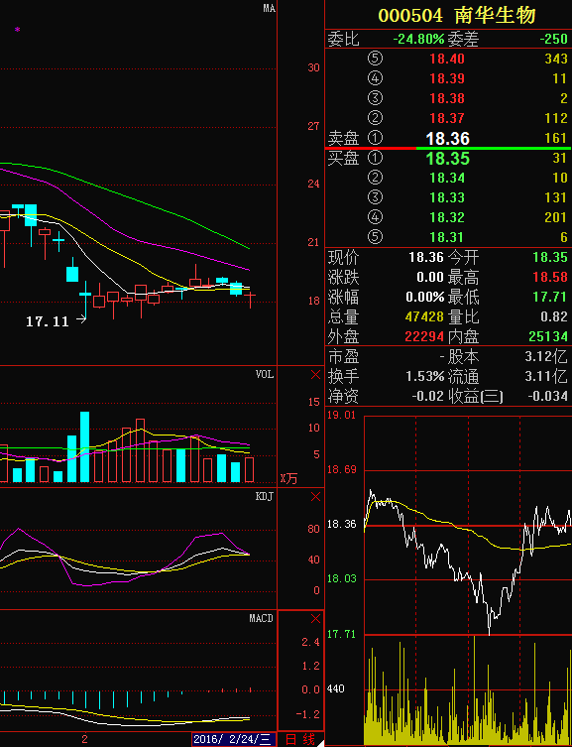Click the 量比 value 0.82

554,316
